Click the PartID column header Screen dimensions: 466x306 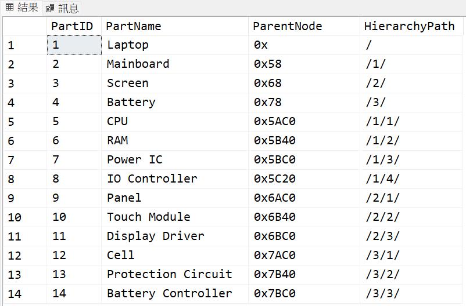72,26
